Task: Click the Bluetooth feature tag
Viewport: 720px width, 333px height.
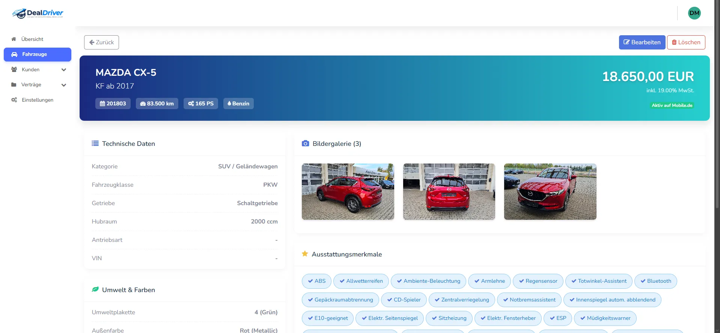Action: click(x=656, y=281)
